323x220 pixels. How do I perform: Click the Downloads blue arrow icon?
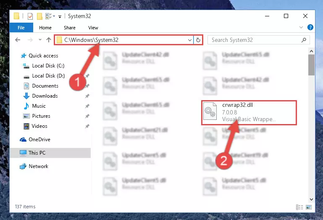point(26,96)
